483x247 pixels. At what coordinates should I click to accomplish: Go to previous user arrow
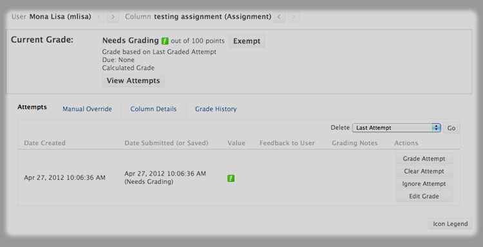[99, 17]
